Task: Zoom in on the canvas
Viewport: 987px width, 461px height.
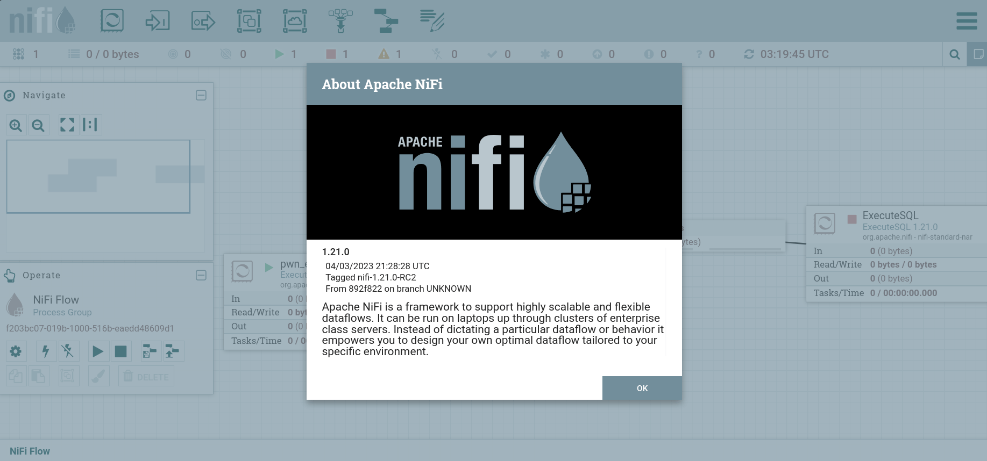Action: 16,125
